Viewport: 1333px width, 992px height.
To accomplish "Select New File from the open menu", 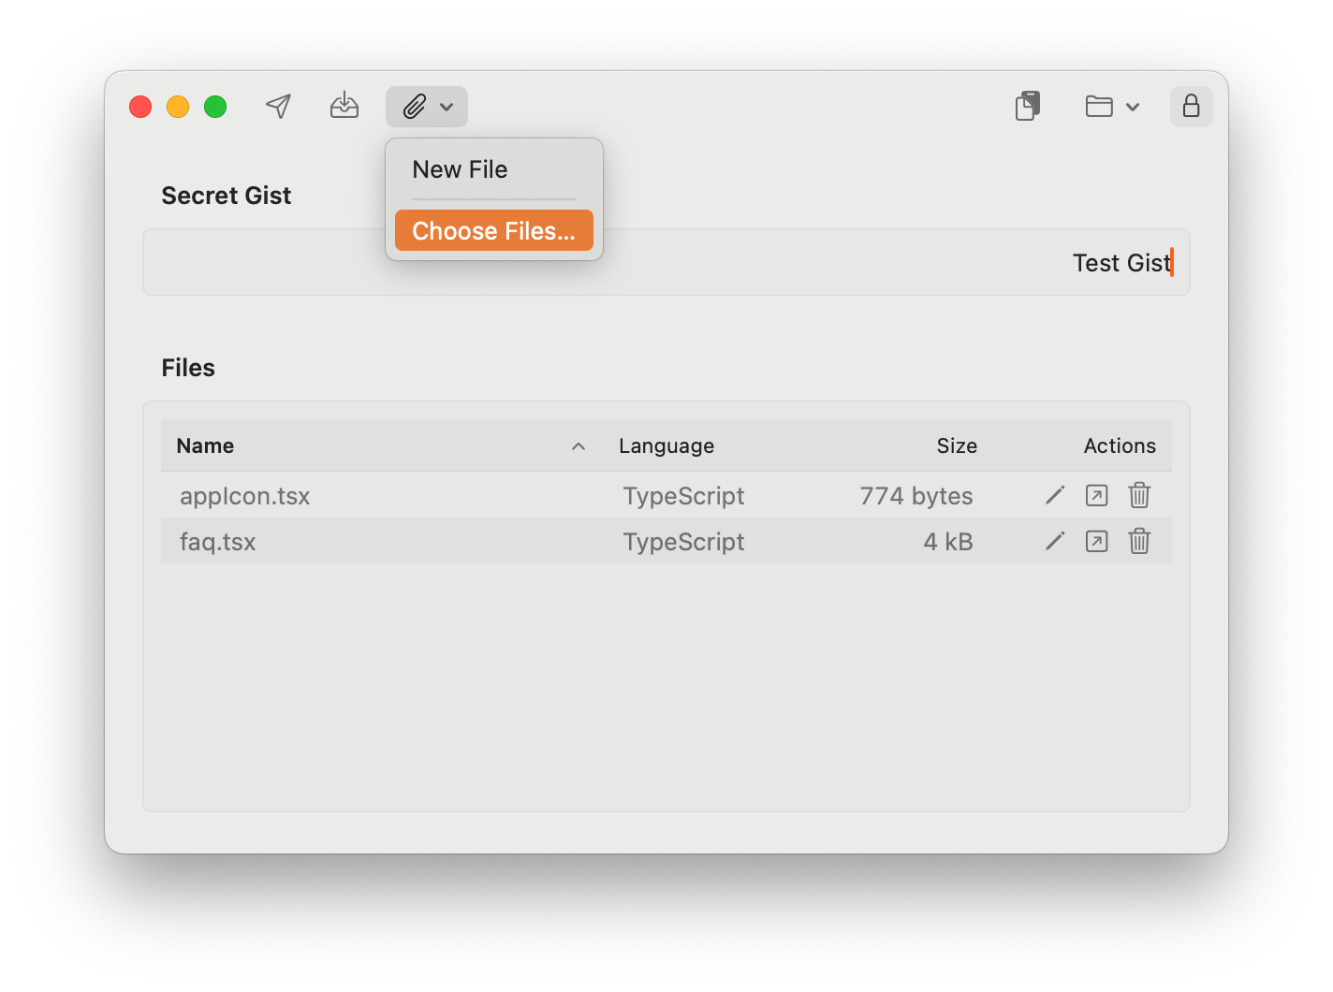I will 460,169.
